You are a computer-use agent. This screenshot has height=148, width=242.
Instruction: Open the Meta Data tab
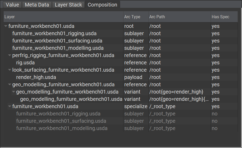click(37, 5)
